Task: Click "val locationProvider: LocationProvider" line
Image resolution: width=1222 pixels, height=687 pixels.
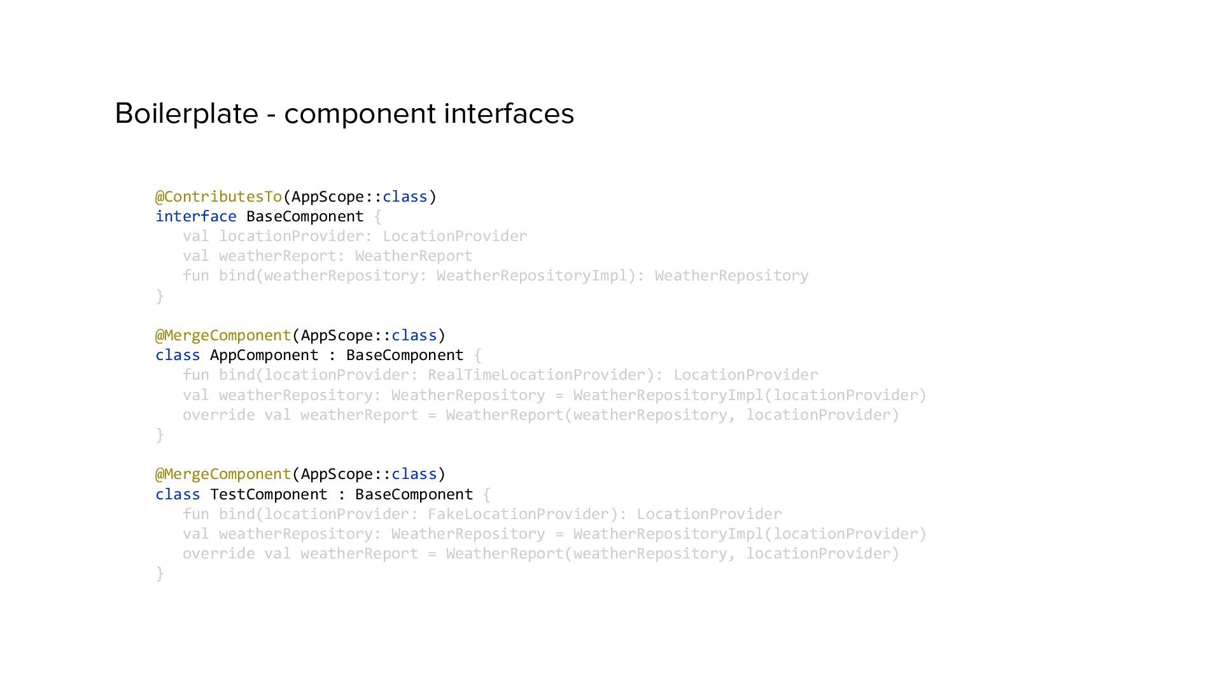Action: point(355,236)
